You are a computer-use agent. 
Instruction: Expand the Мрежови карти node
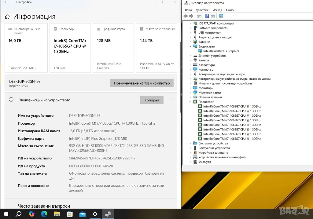pyautogui.click(x=190, y=93)
